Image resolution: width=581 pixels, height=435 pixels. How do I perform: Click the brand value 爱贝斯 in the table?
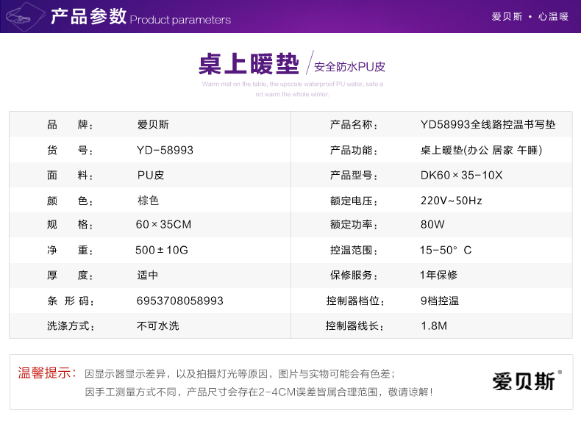coord(153,124)
